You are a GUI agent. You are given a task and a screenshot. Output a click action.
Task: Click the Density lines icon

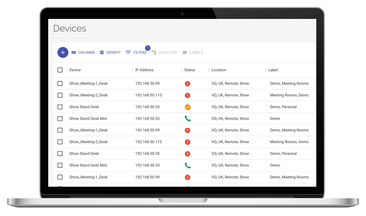102,52
